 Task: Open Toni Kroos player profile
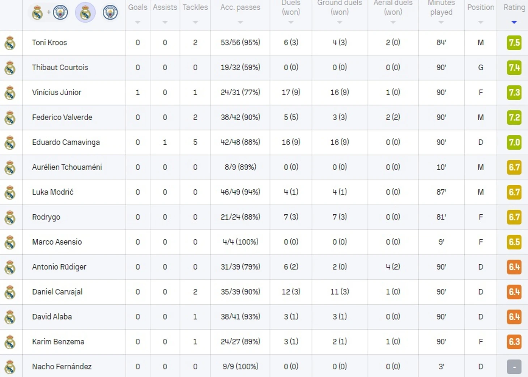click(x=50, y=43)
